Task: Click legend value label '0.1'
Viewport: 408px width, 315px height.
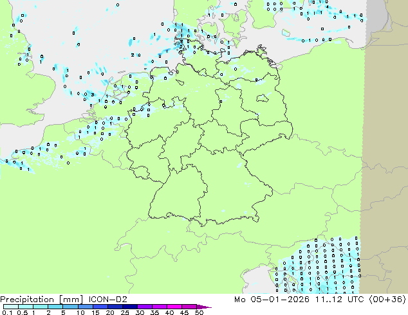Action: pos(7,312)
